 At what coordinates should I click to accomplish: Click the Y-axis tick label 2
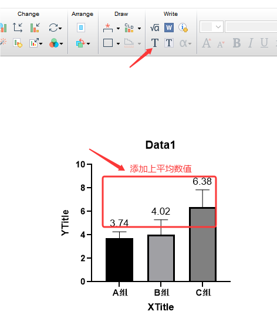click(83, 258)
